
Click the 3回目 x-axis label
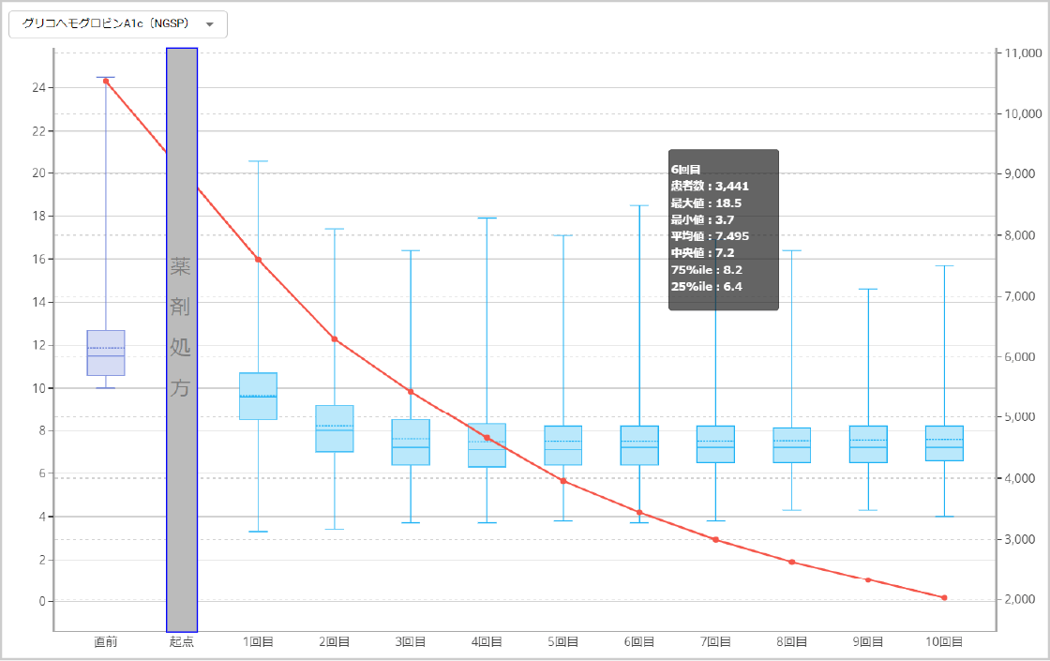(x=411, y=642)
